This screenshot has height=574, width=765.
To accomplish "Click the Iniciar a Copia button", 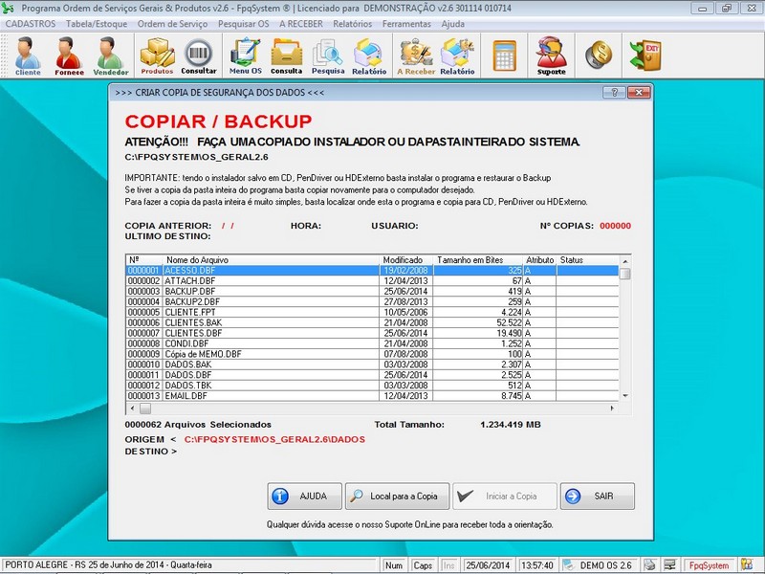I will click(x=505, y=496).
